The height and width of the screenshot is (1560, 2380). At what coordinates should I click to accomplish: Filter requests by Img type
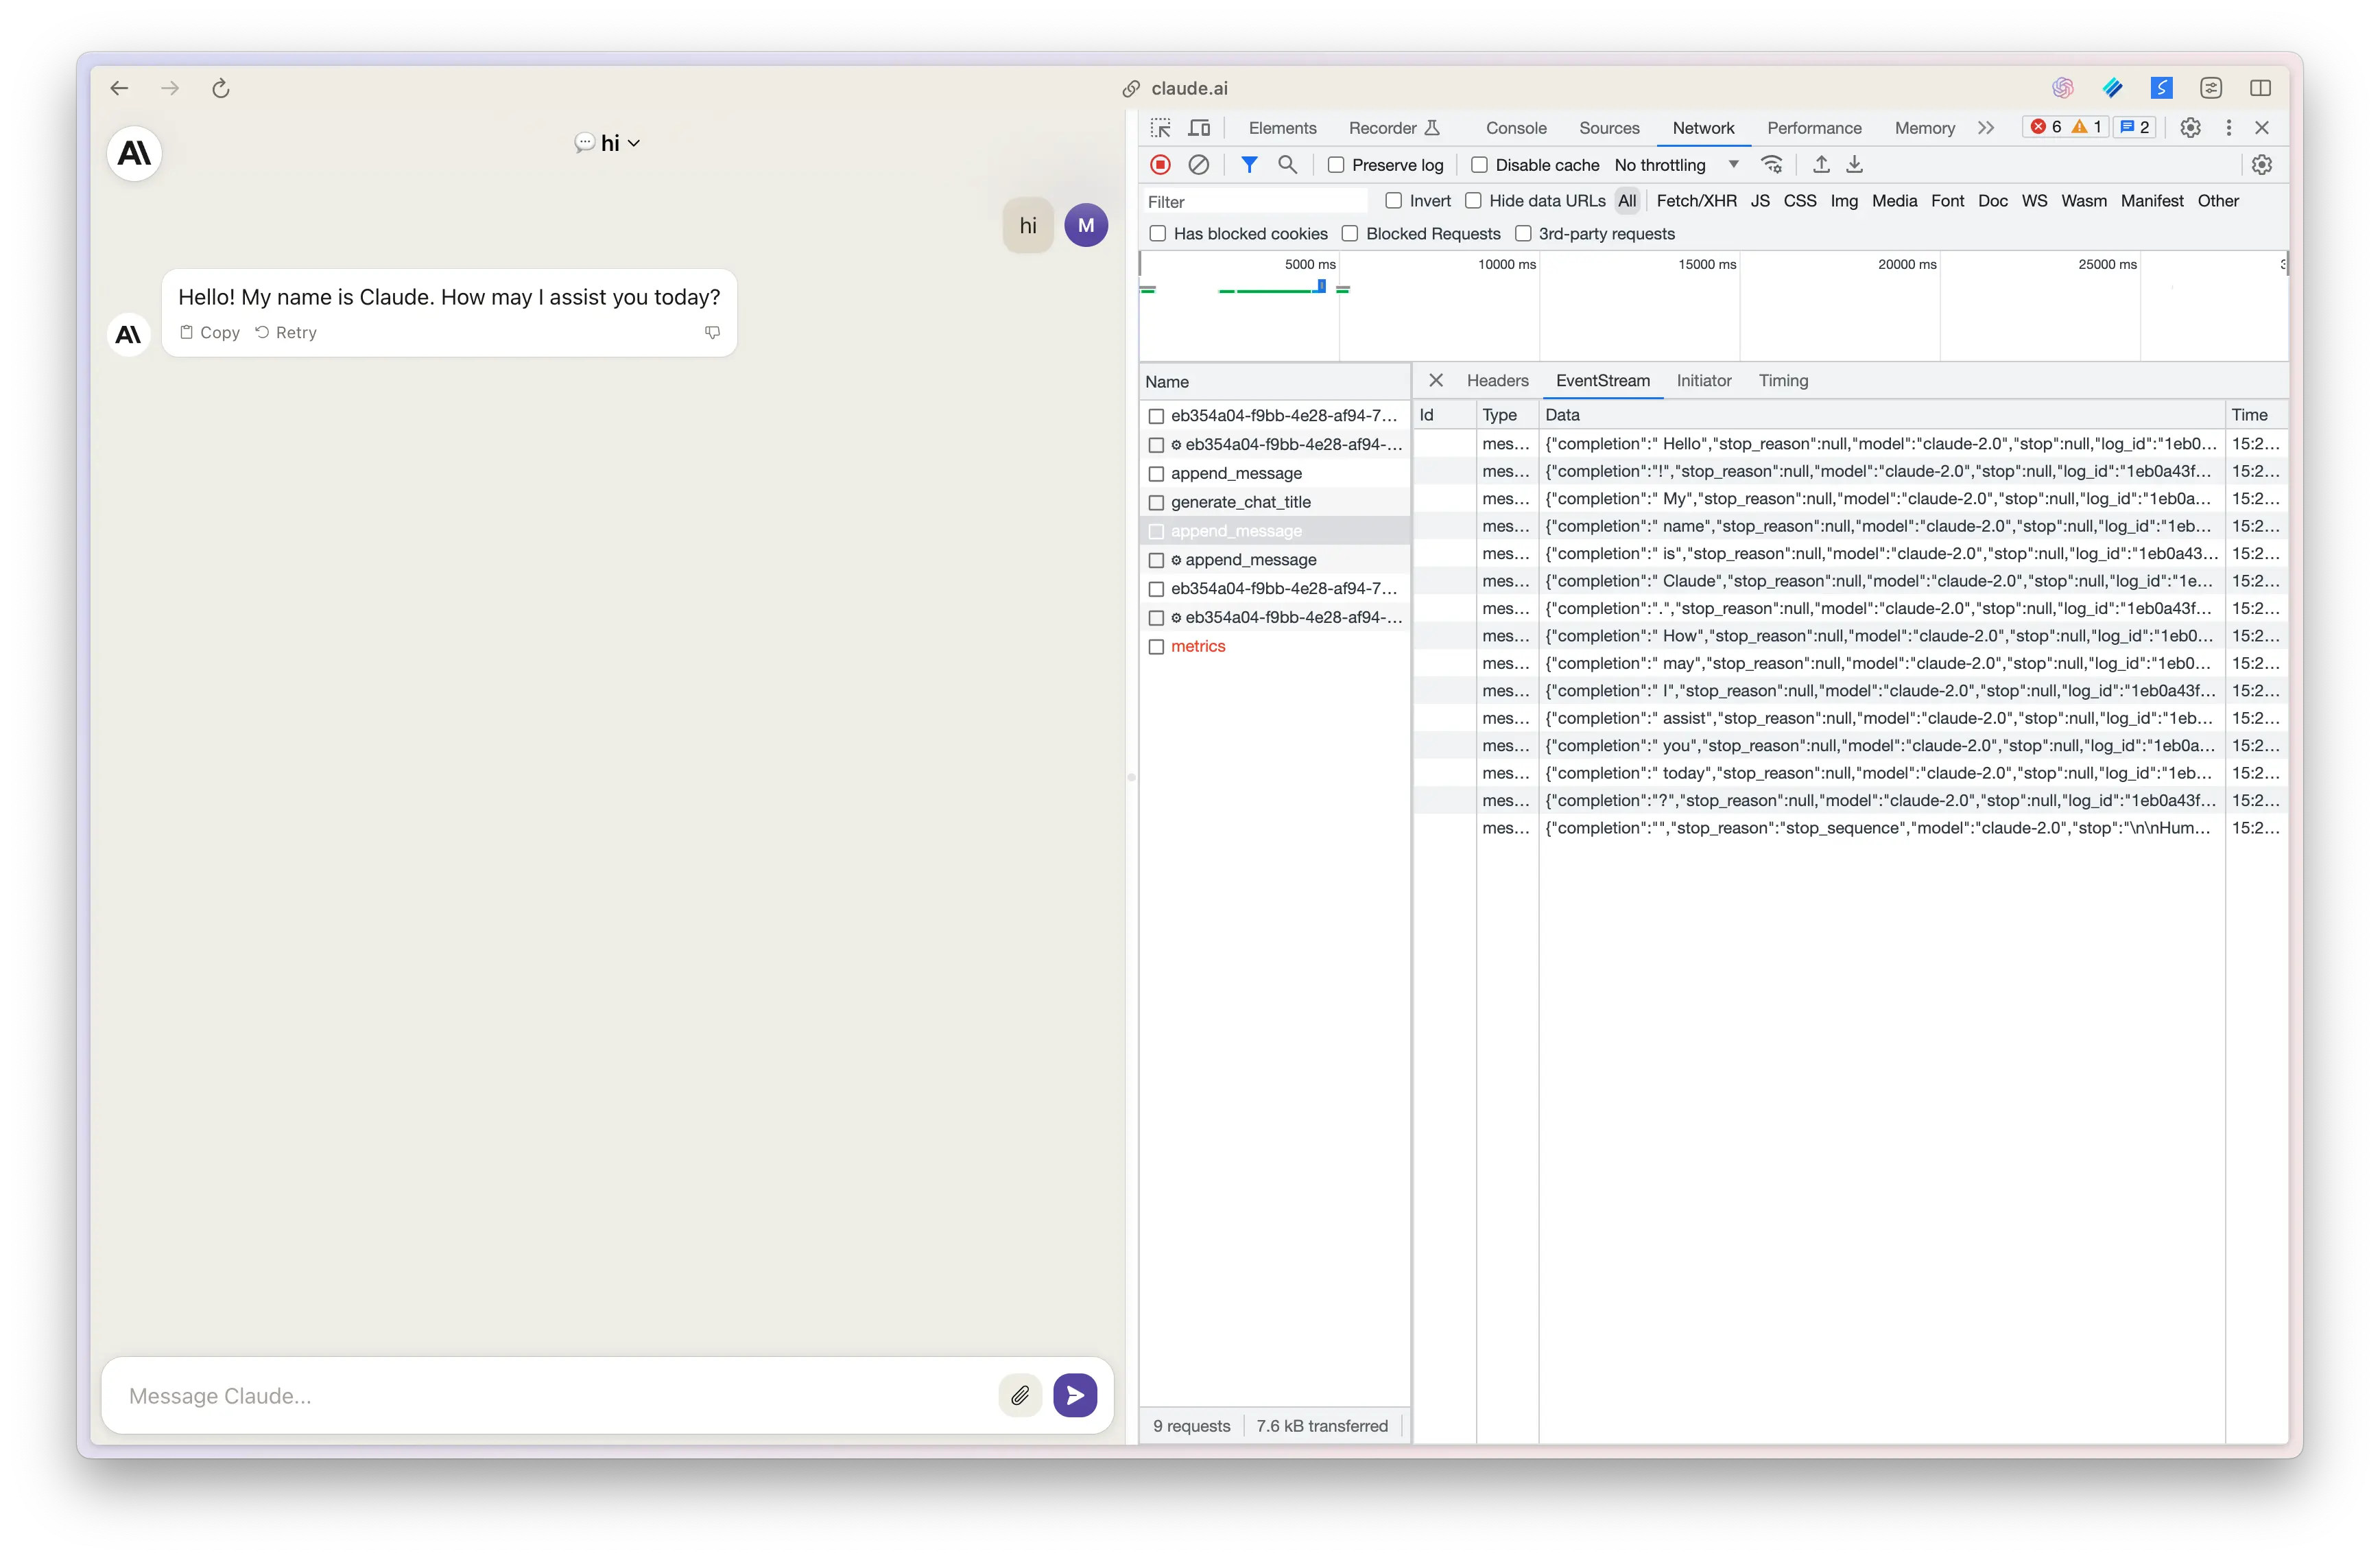point(1844,201)
